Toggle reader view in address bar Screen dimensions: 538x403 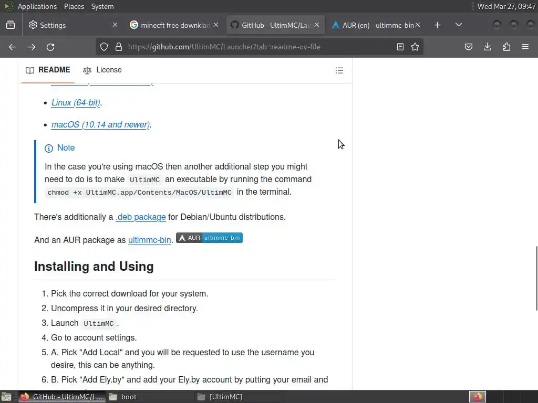coord(400,47)
